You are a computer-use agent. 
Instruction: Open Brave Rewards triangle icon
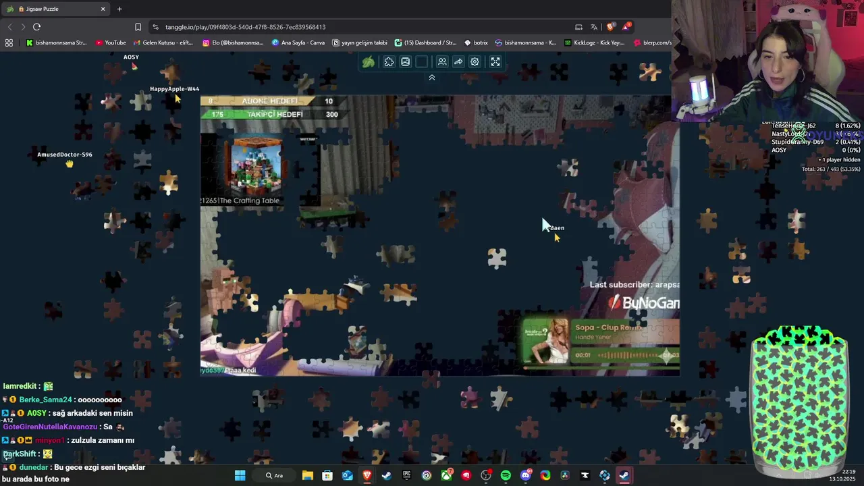[x=627, y=27]
